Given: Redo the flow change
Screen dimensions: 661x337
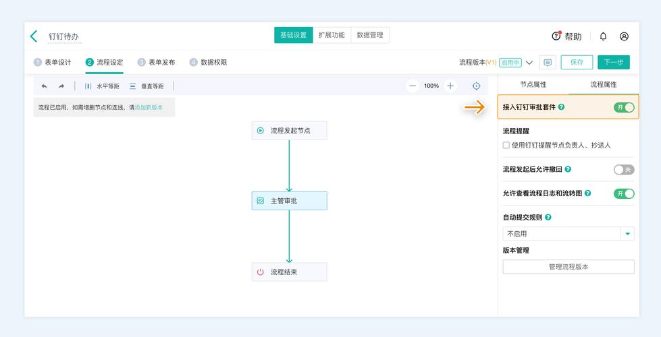Looking at the screenshot, I should click(61, 86).
